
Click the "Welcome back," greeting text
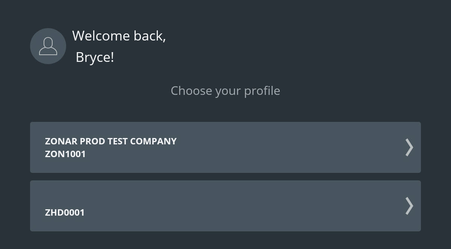[119, 36]
